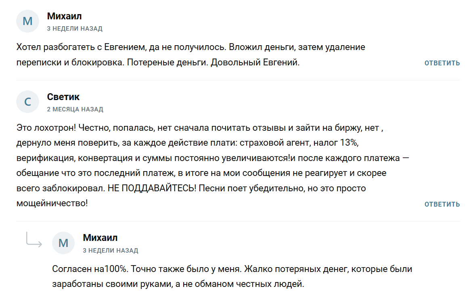Reply to Михаил's top comment
Viewport: 473px width, 297px height.
pos(442,63)
